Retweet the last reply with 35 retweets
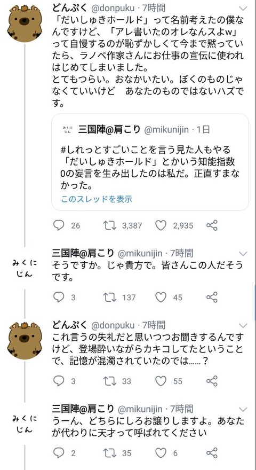The image size is (256, 470). [x=109, y=453]
